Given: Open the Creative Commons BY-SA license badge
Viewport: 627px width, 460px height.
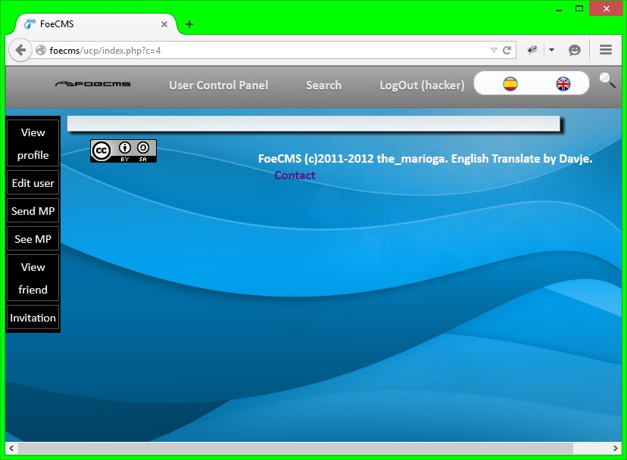Looking at the screenshot, I should point(123,151).
